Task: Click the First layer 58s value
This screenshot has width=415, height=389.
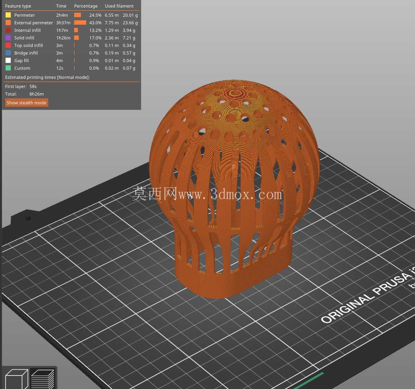Action: pyautogui.click(x=33, y=86)
